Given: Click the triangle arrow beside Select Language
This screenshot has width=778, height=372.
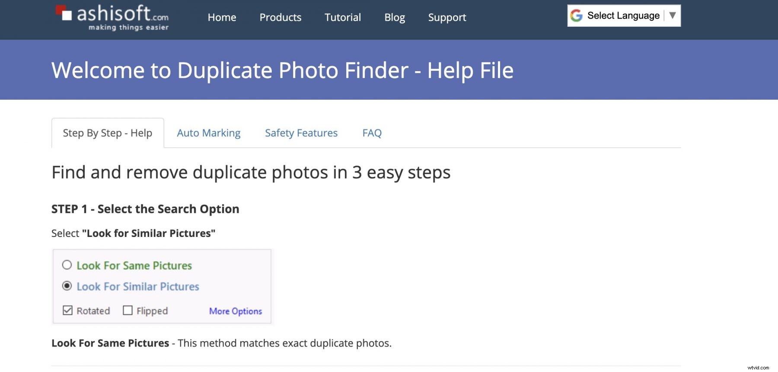Looking at the screenshot, I should click(x=673, y=16).
